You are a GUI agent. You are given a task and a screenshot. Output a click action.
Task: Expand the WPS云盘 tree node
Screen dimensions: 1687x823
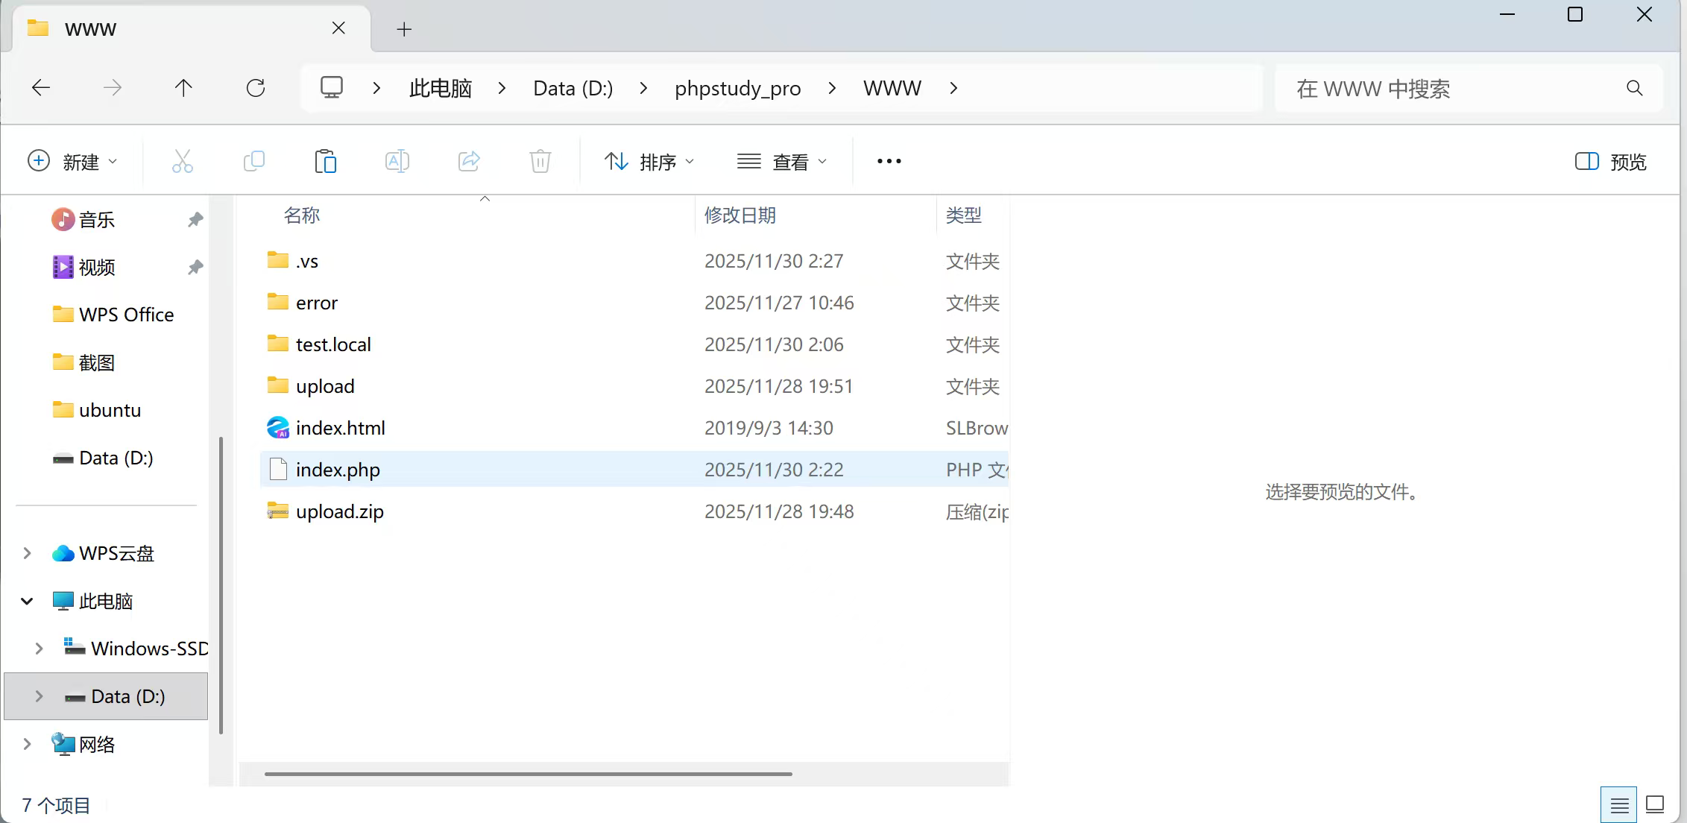(x=28, y=553)
